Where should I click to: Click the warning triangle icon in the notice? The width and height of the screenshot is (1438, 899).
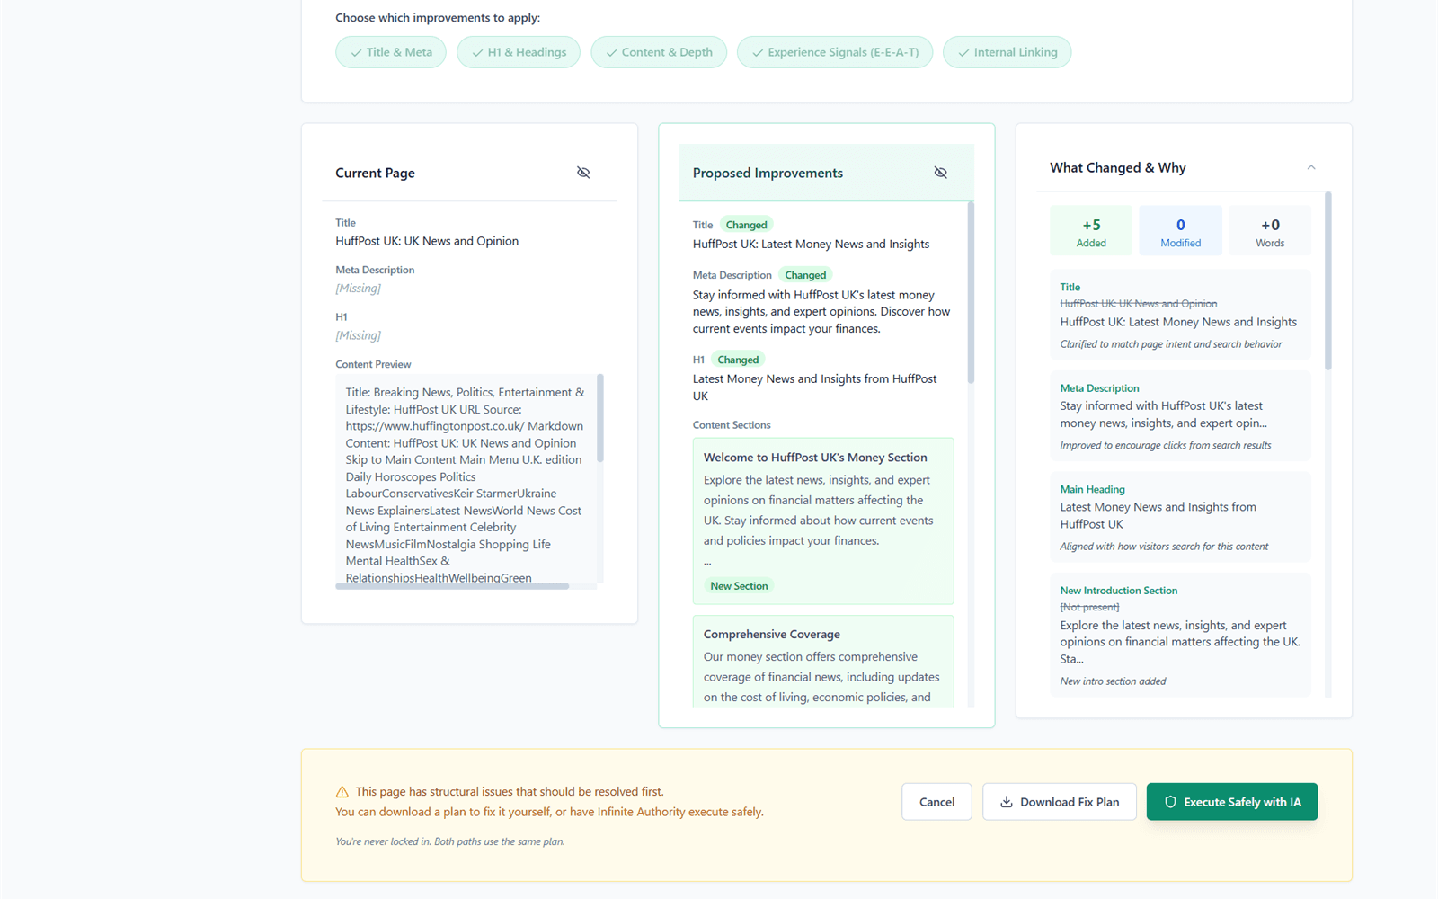342,792
